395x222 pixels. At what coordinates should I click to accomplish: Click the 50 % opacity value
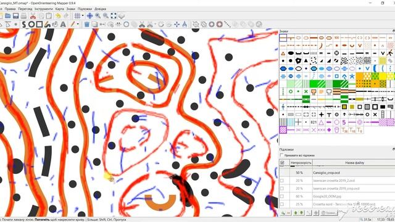click(299, 173)
